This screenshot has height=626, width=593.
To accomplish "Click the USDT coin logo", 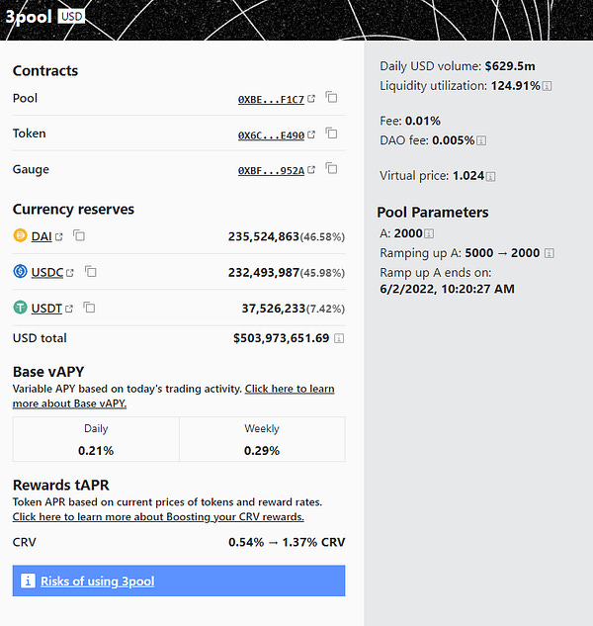I will pos(20,308).
